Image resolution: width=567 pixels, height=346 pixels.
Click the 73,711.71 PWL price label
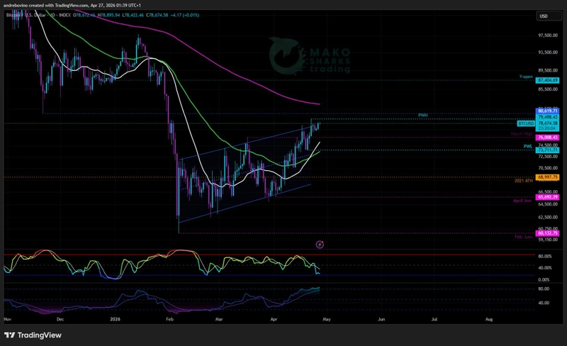(x=549, y=150)
